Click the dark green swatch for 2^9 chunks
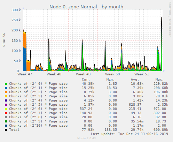The image size is (173, 142). 6,121
